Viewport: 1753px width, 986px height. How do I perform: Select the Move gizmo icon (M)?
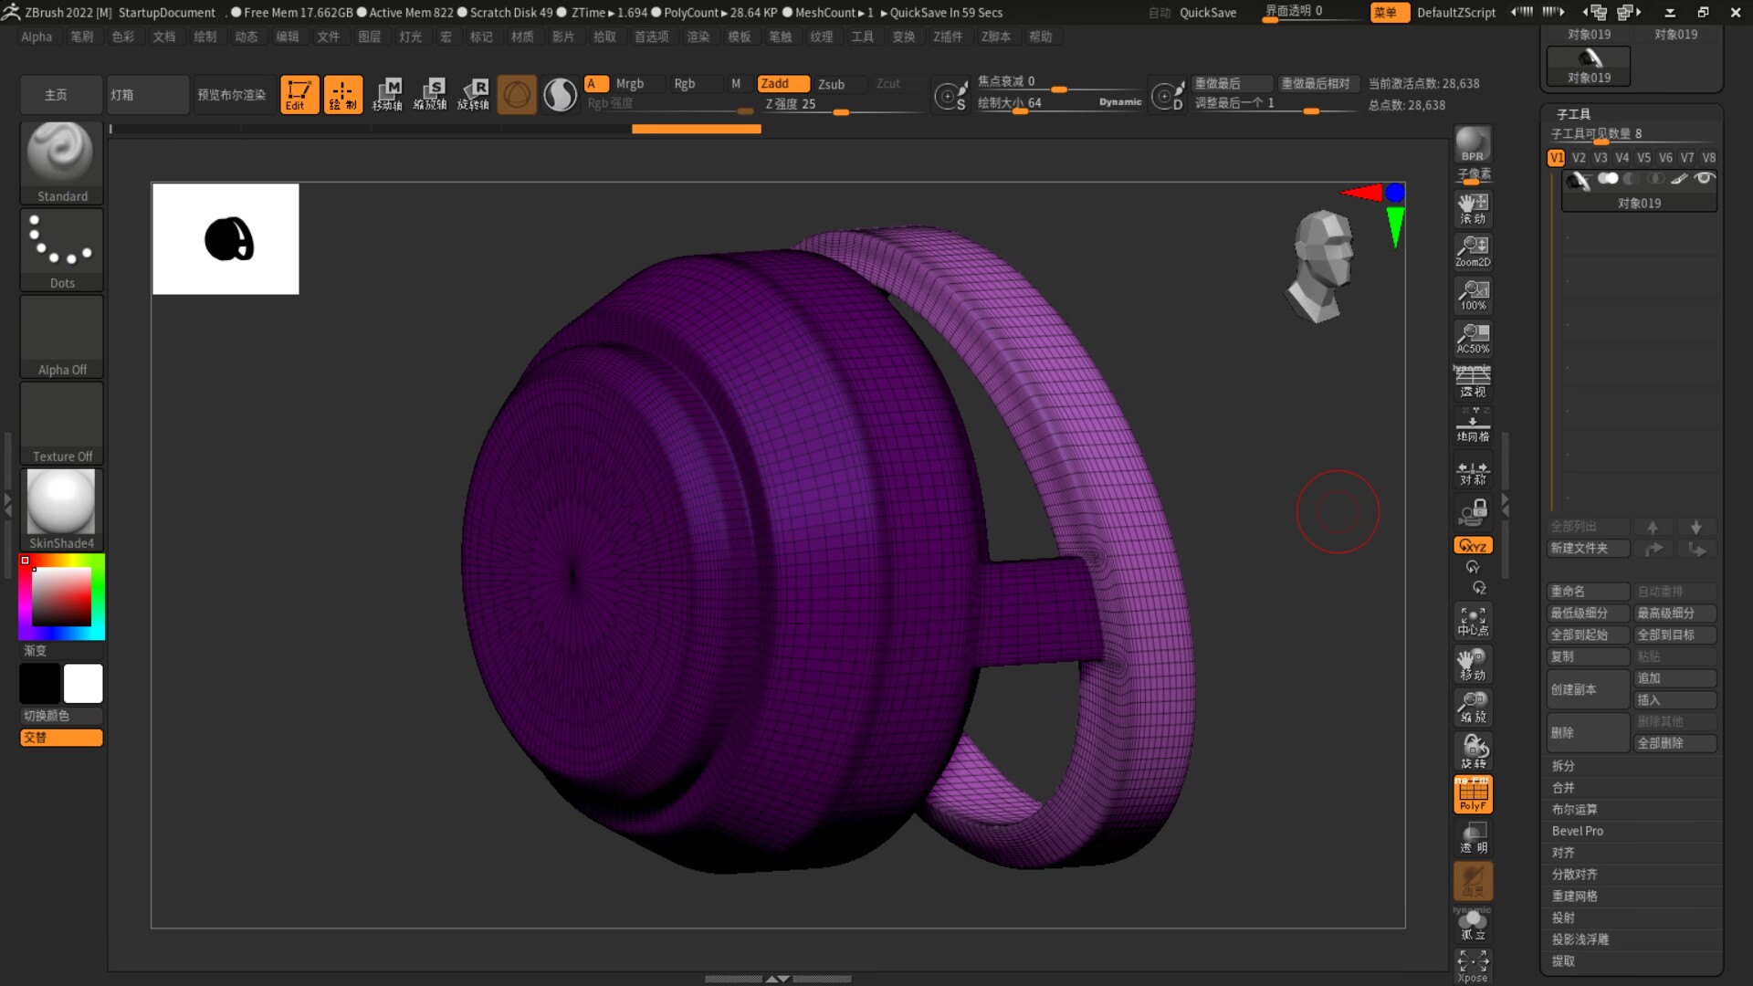[387, 94]
